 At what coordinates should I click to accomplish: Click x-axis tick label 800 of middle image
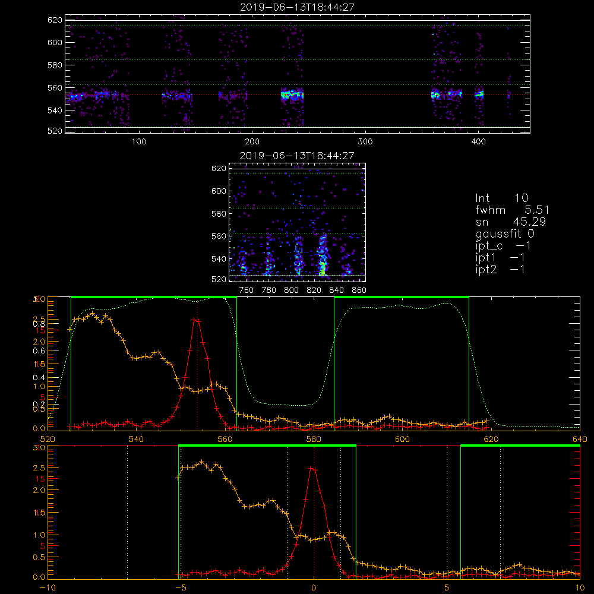click(x=291, y=290)
